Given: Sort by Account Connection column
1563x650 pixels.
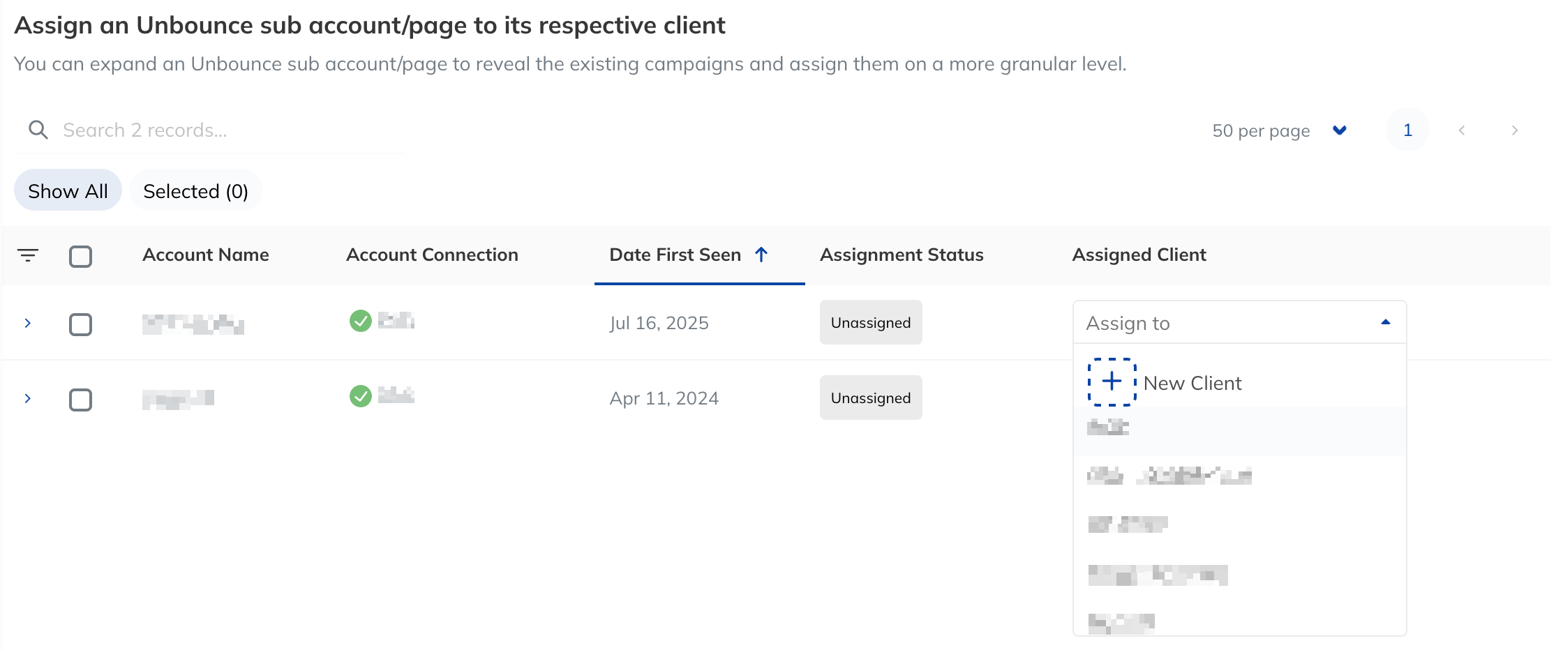Looking at the screenshot, I should pyautogui.click(x=432, y=255).
